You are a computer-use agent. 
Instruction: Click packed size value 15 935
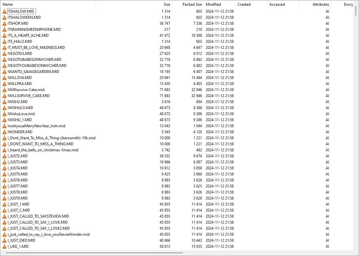click(x=197, y=246)
